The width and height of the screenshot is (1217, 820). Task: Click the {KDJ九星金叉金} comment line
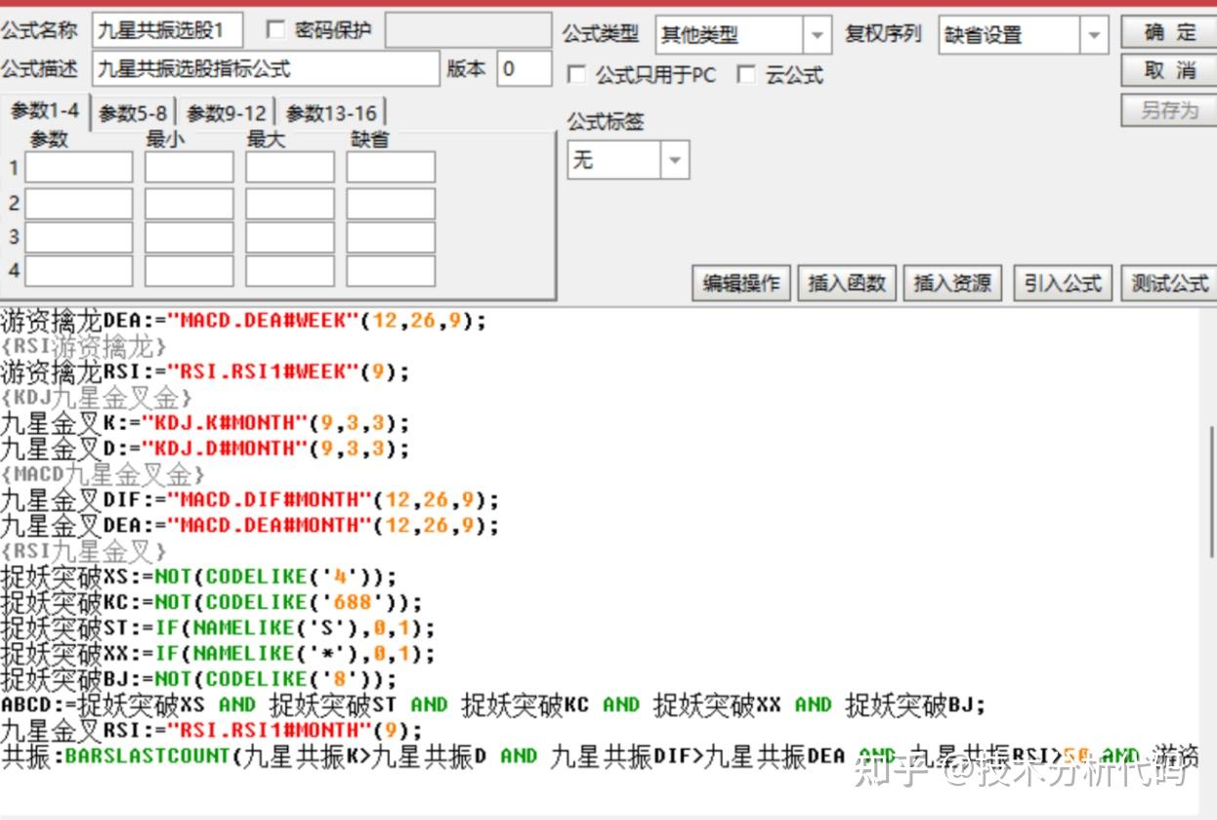point(96,397)
